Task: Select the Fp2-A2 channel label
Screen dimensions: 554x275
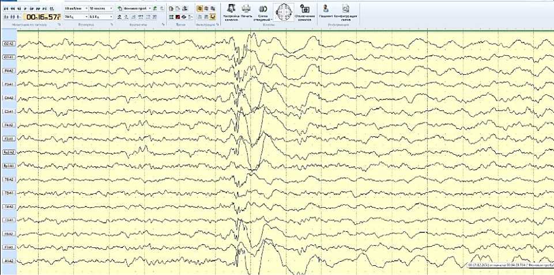Action: click(x=8, y=152)
